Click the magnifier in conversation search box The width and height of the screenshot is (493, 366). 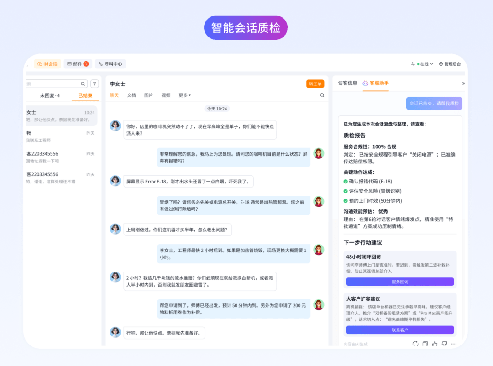83,84
